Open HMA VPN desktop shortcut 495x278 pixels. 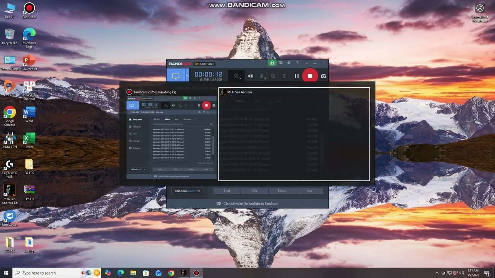pyautogui.click(x=10, y=141)
